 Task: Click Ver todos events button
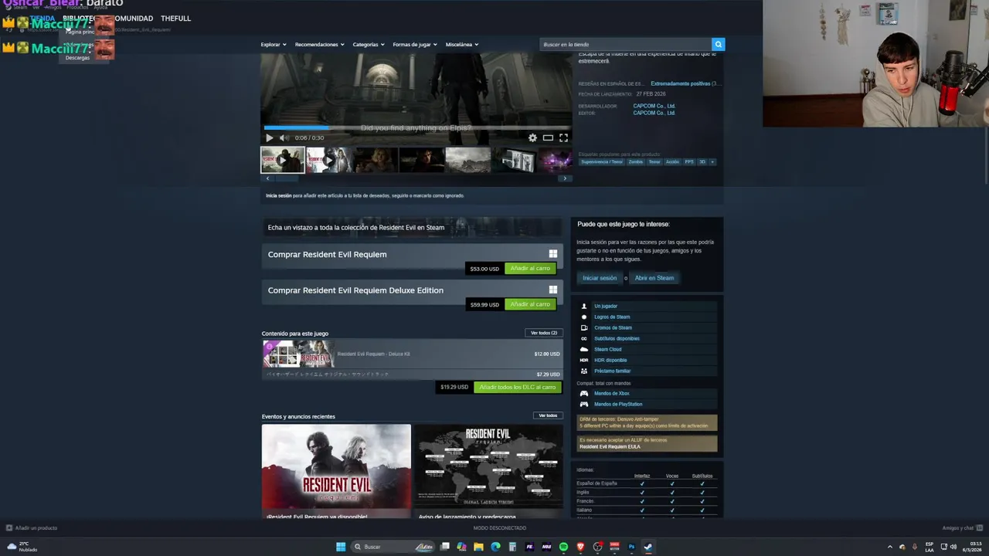(x=548, y=415)
